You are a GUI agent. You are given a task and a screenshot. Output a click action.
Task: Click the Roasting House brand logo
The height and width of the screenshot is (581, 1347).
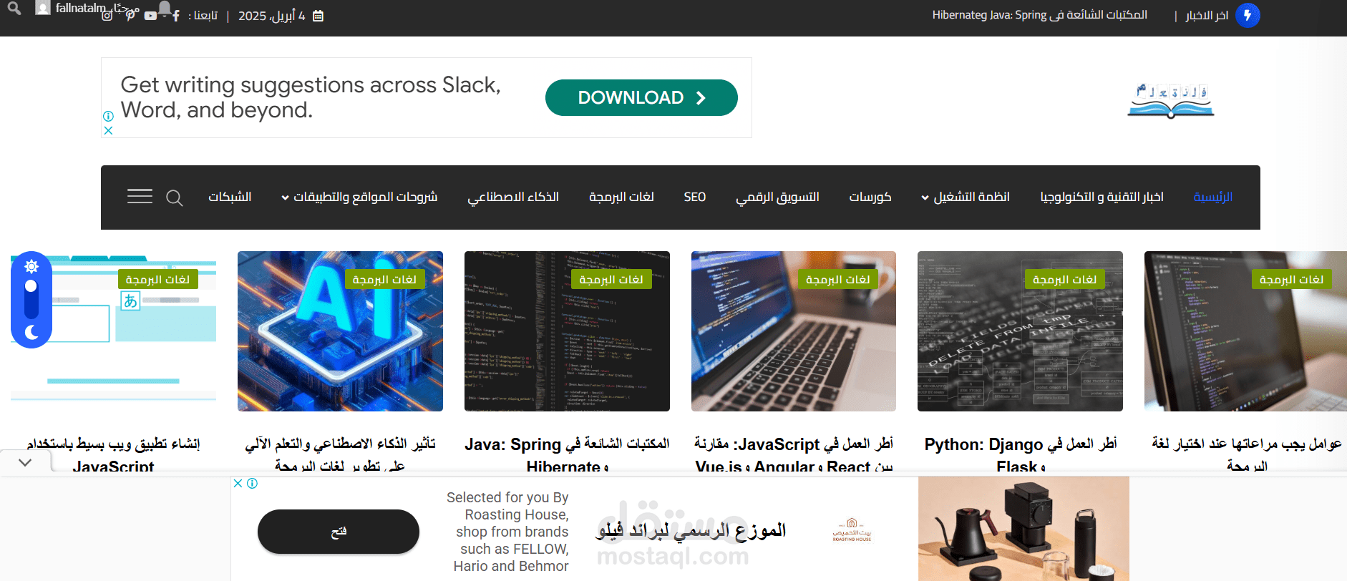pos(852,530)
